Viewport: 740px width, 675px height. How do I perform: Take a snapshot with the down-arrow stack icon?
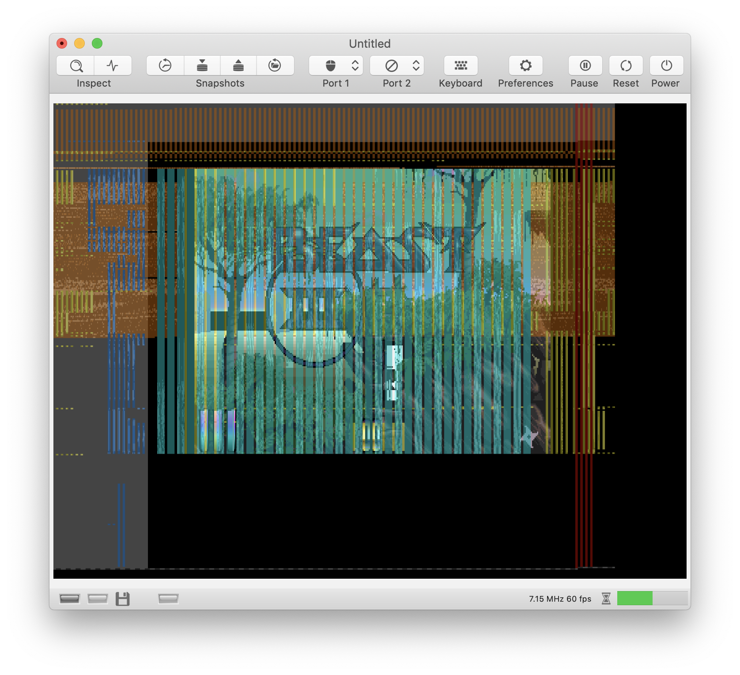coord(202,66)
